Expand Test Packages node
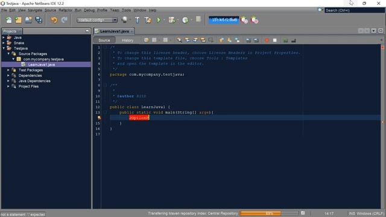386x217 pixels. tap(8, 70)
